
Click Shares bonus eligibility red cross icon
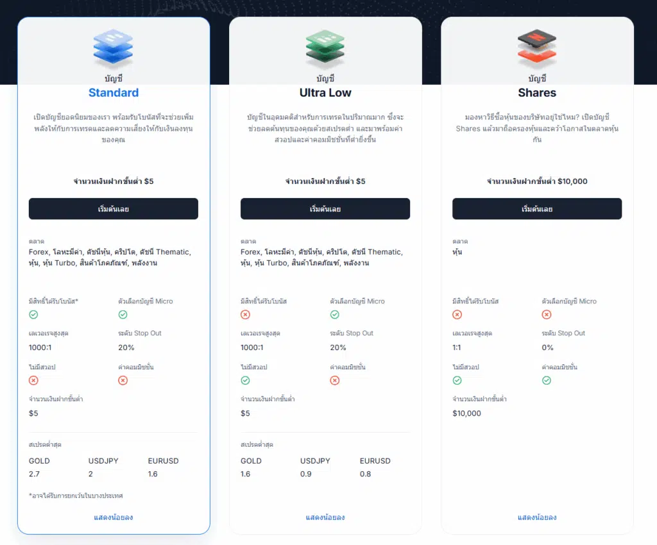(457, 314)
